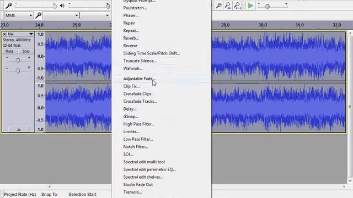Image resolution: width=353 pixels, height=198 pixels.
Task: Click the Fit Selection zoom icon
Action: point(228,5)
